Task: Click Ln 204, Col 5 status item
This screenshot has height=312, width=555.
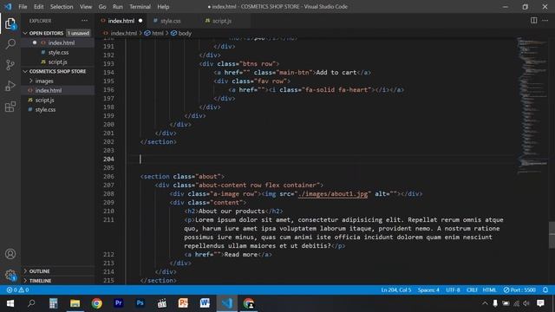Action: (x=396, y=289)
